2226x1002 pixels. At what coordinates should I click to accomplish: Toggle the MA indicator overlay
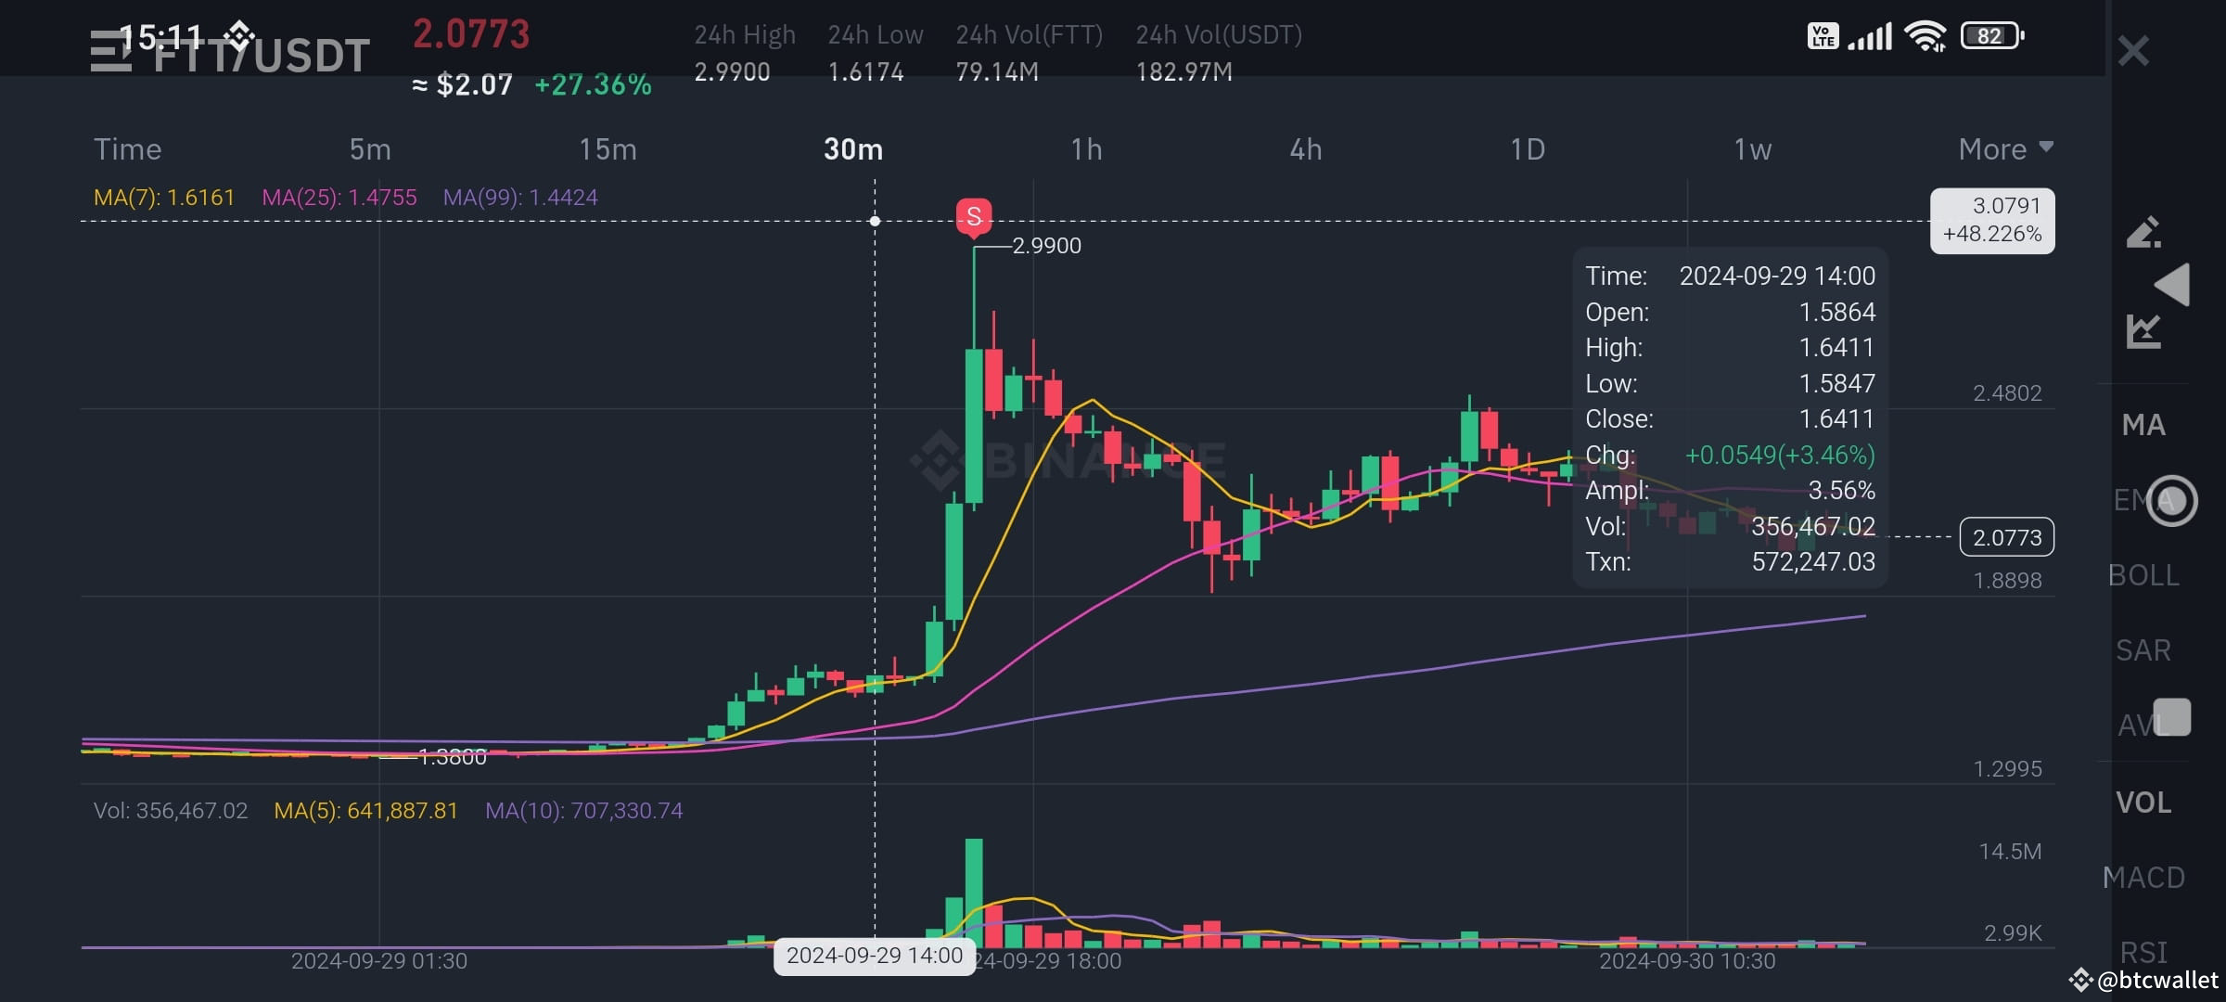click(2143, 426)
